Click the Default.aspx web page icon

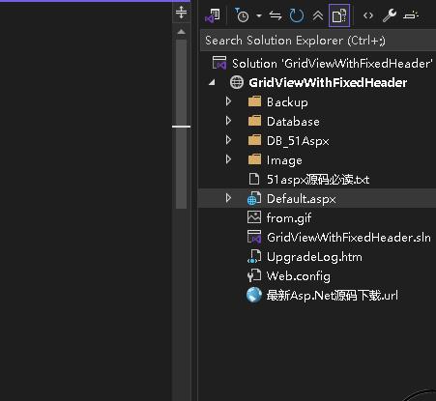254,199
